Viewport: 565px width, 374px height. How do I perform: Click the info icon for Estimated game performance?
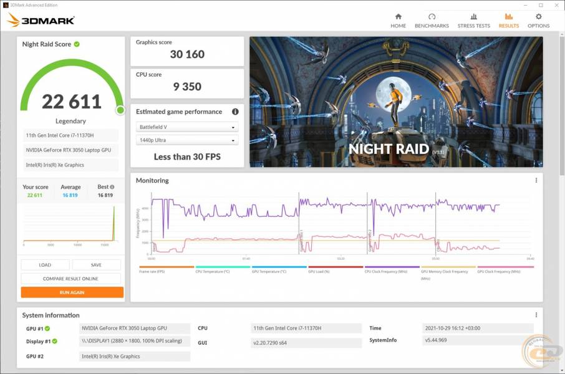pos(235,112)
